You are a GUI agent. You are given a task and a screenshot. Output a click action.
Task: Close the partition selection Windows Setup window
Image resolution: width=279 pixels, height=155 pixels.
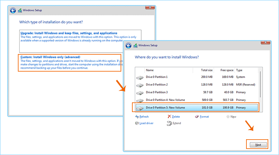(265, 42)
